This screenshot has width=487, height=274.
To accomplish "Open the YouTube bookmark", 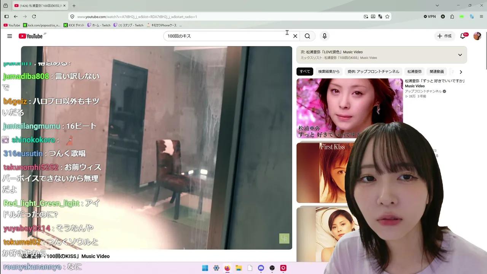I will click(x=12, y=25).
